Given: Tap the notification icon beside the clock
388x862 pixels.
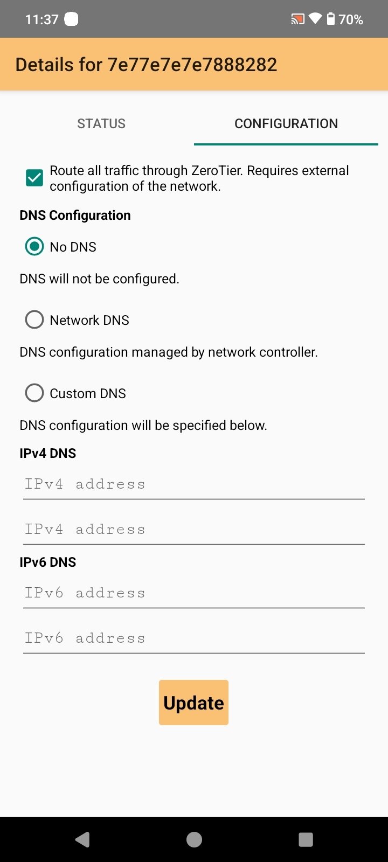Looking at the screenshot, I should [x=71, y=19].
